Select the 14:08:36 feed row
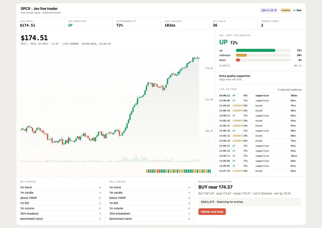This screenshot has width=322, height=228. click(x=260, y=131)
